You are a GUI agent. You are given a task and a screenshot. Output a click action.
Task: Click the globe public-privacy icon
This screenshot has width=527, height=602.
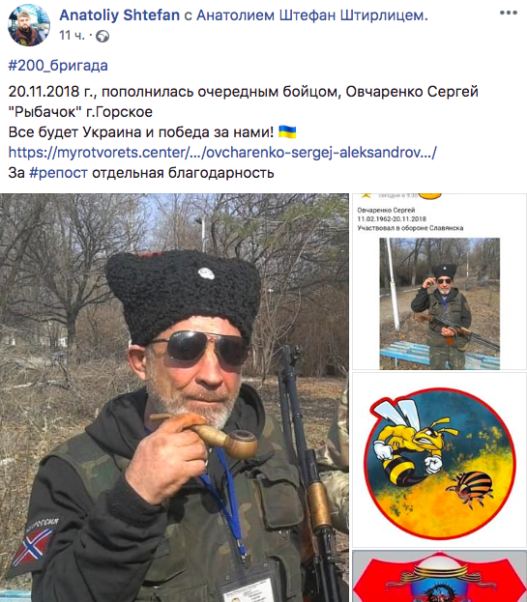(x=102, y=37)
